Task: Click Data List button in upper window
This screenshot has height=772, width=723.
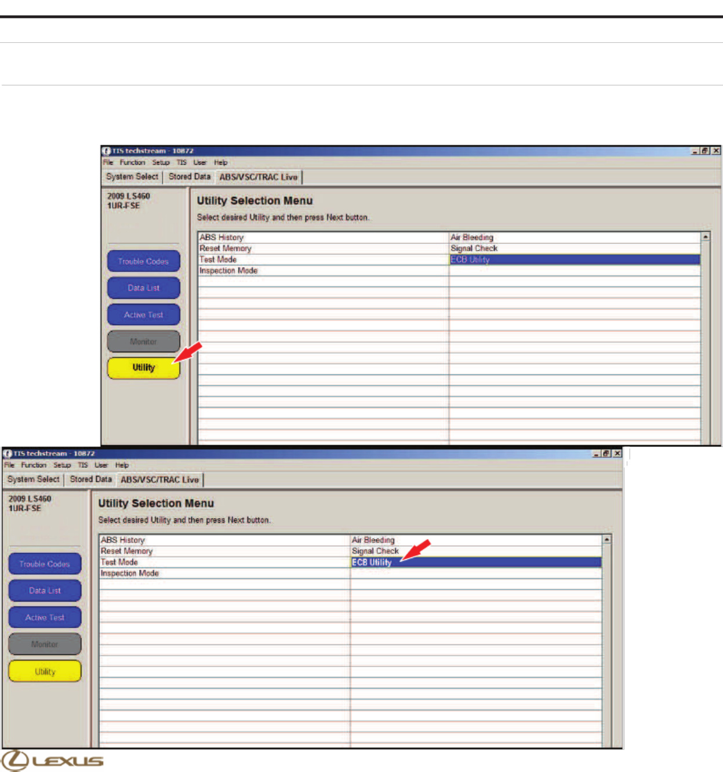Action: click(x=143, y=288)
